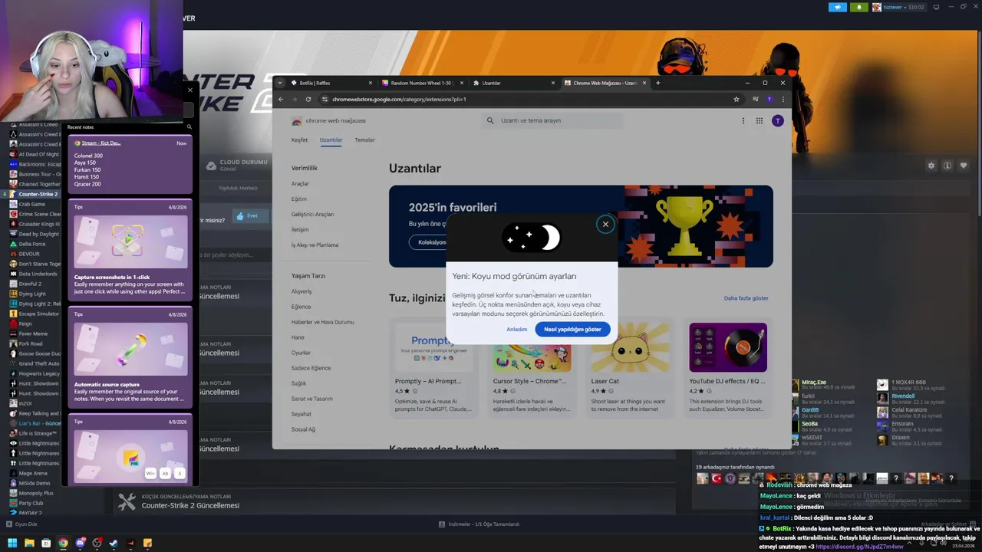Select Eğitim category in sidebar
982x552 pixels.
(298, 199)
